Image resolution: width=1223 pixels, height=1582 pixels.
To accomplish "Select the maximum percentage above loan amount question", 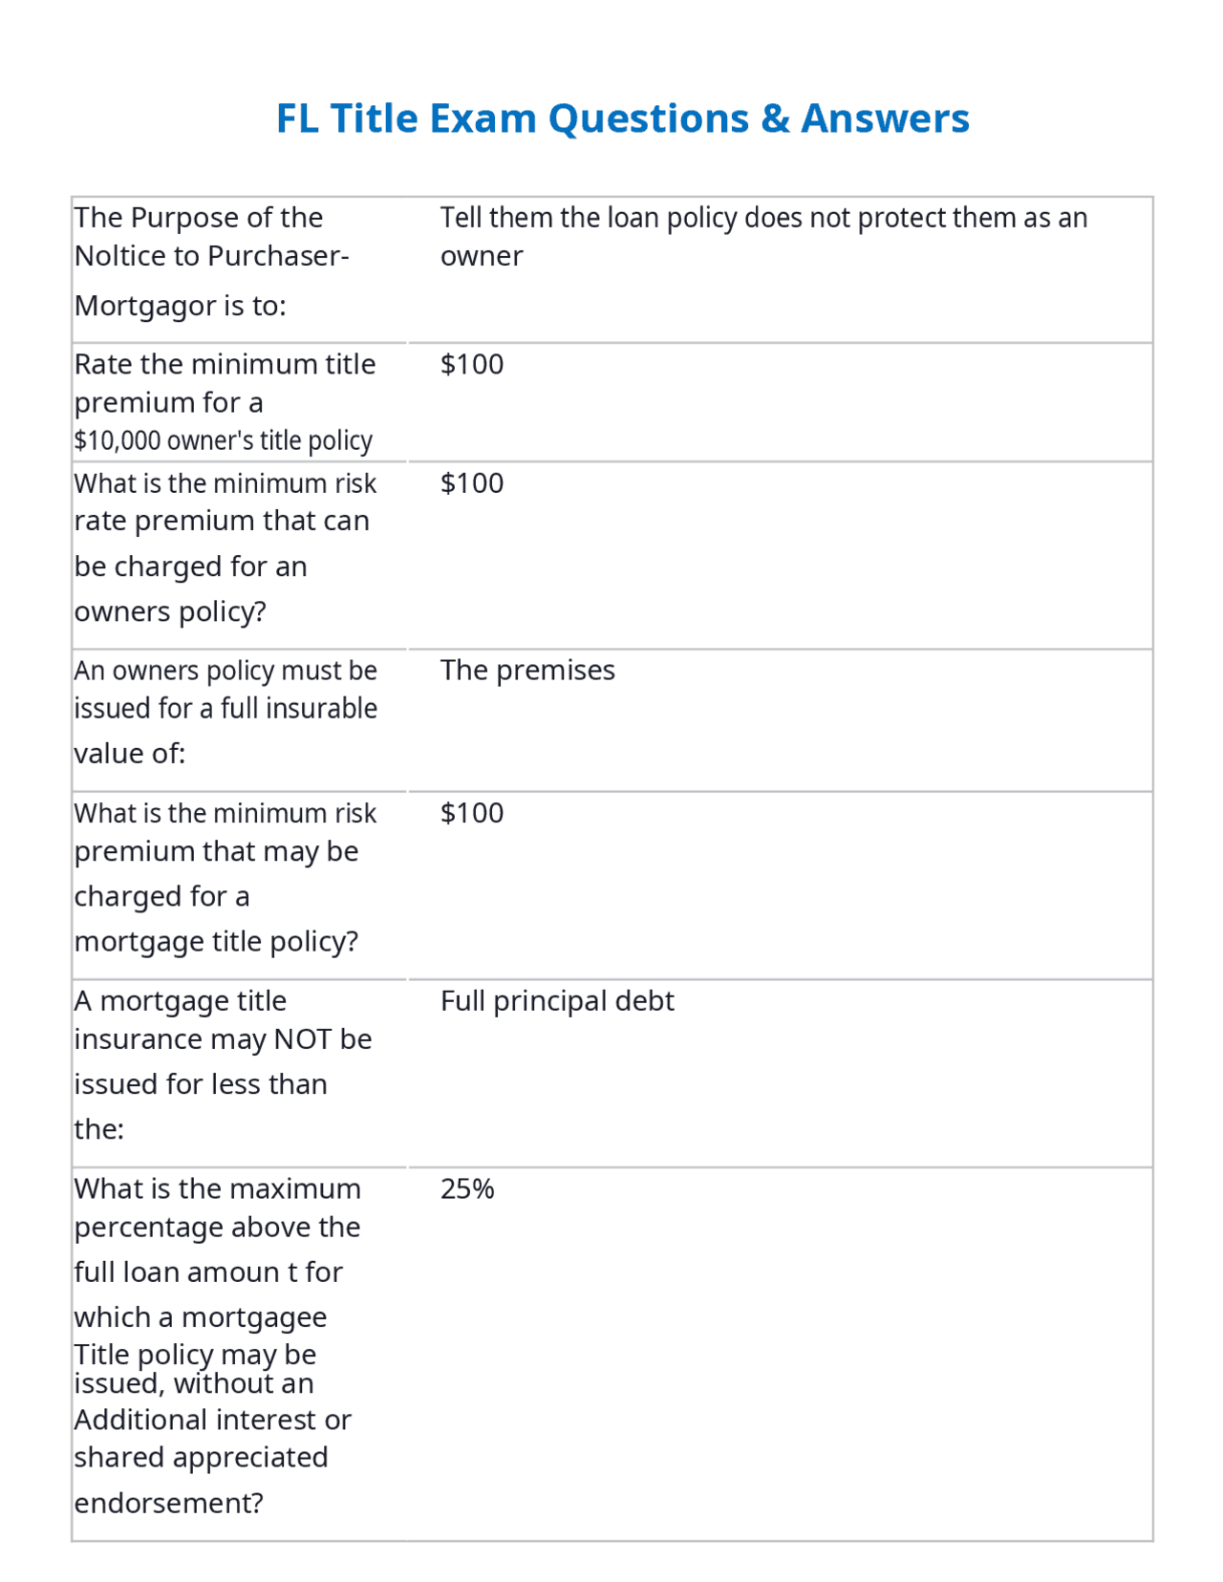I will tap(240, 1354).
